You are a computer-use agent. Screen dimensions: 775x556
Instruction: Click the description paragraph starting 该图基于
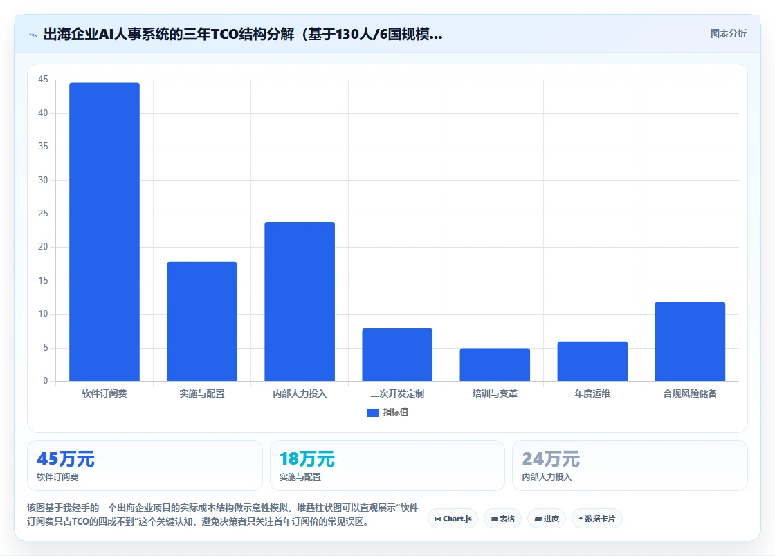[223, 515]
